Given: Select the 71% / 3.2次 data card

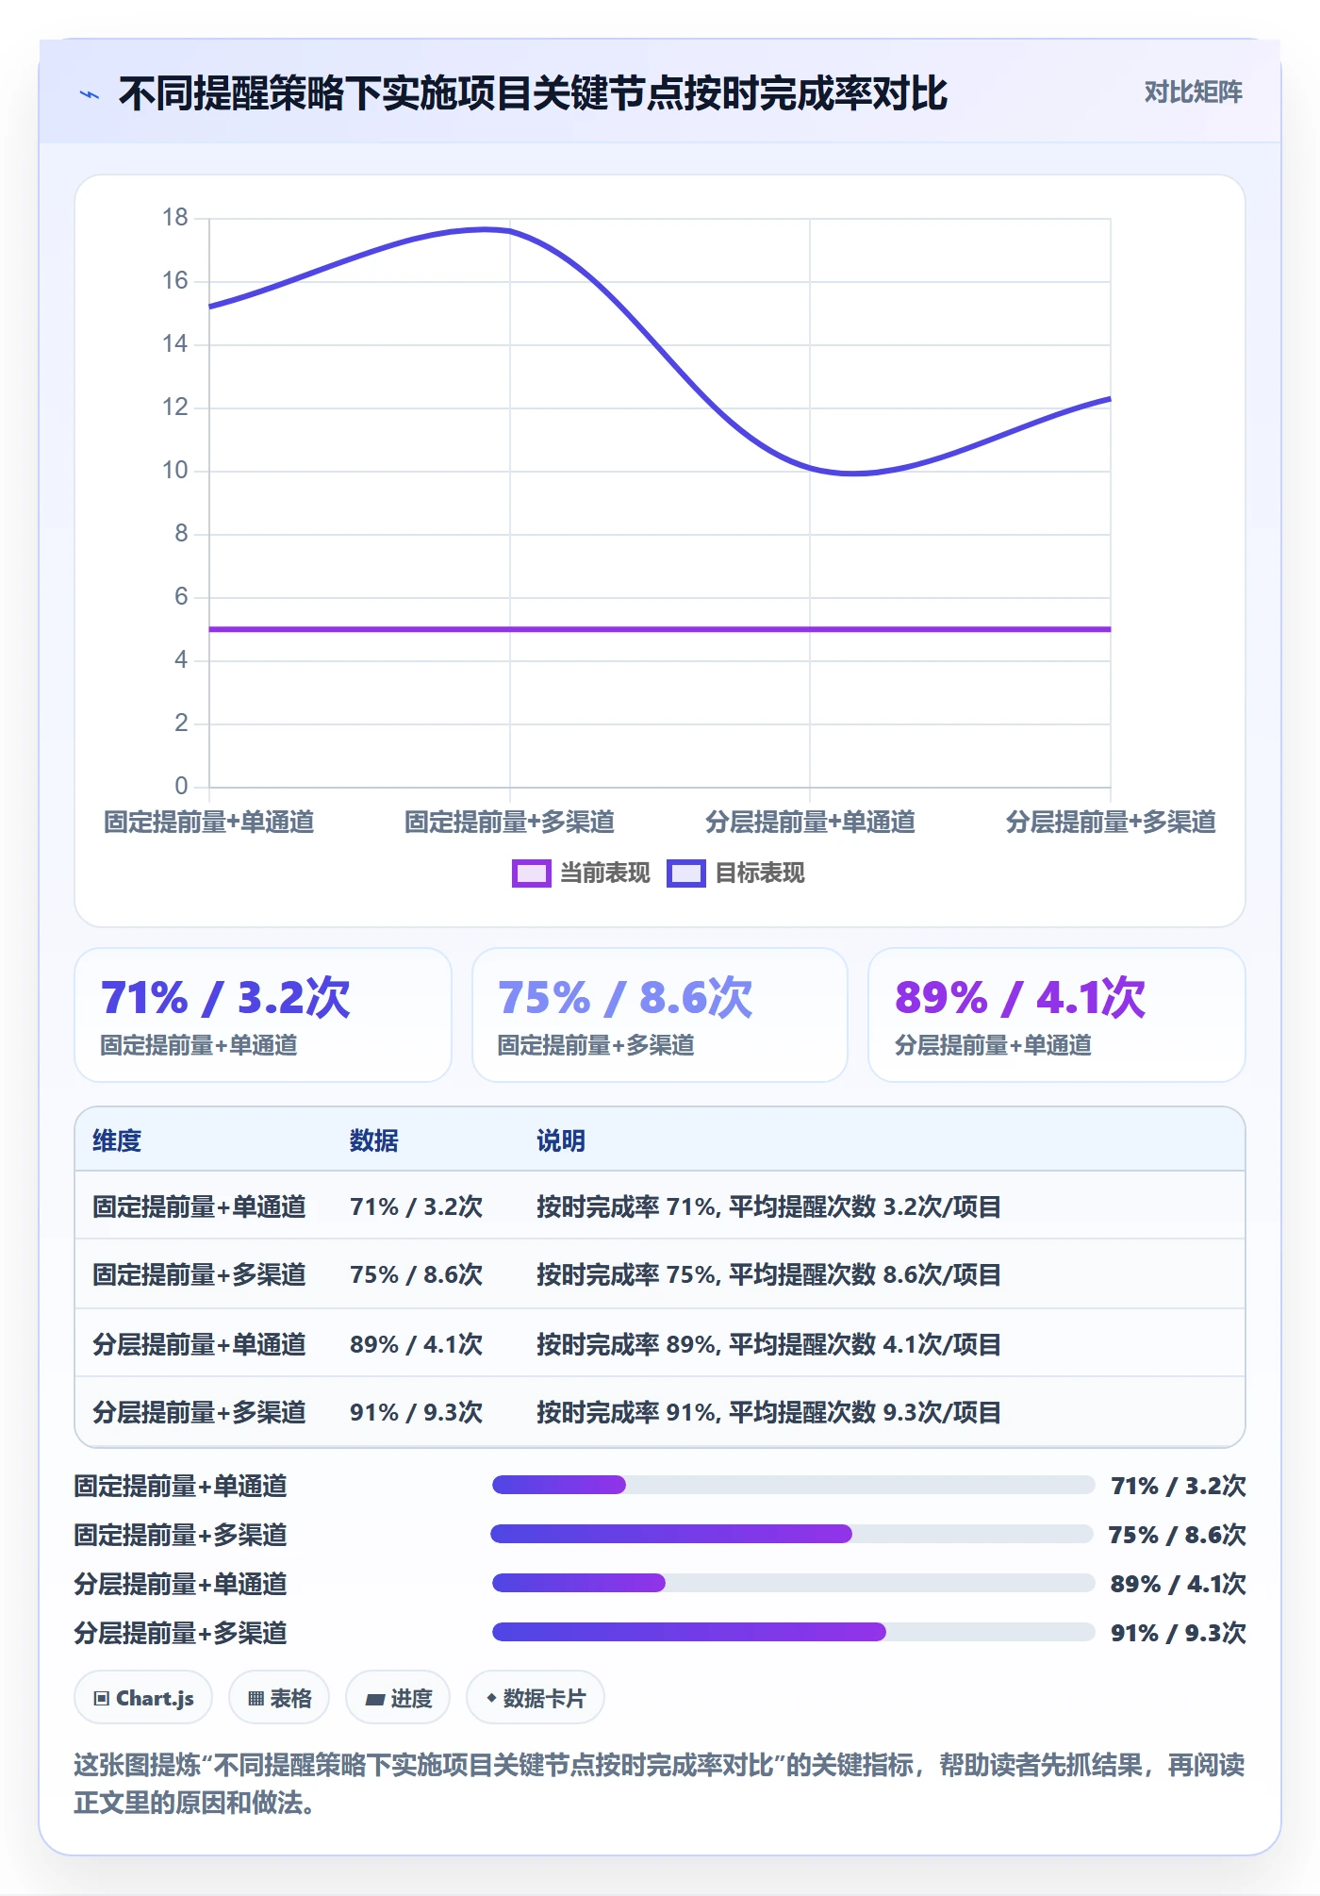Looking at the screenshot, I should coord(263,1015).
